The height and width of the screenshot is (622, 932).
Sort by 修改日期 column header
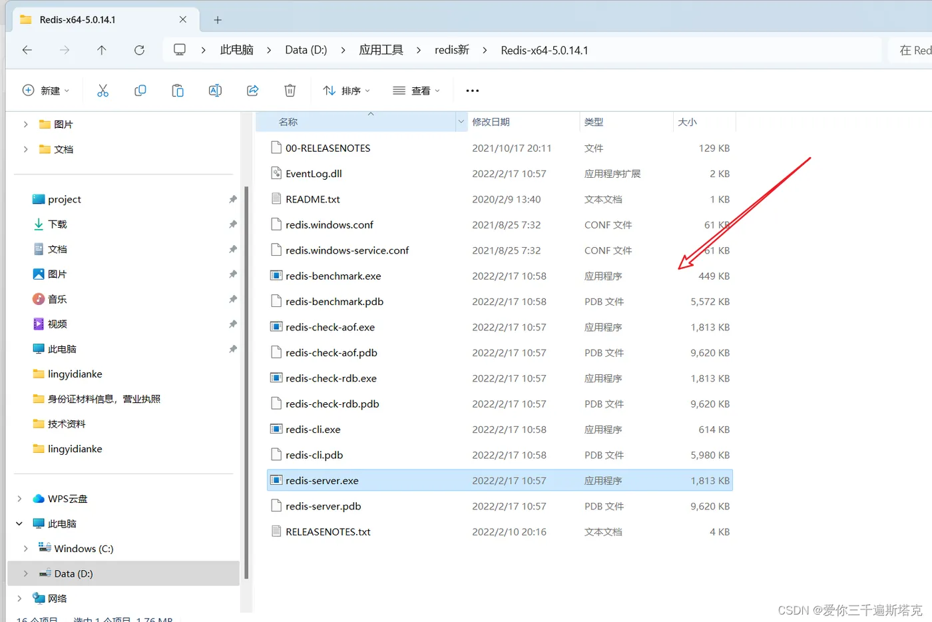pos(523,122)
